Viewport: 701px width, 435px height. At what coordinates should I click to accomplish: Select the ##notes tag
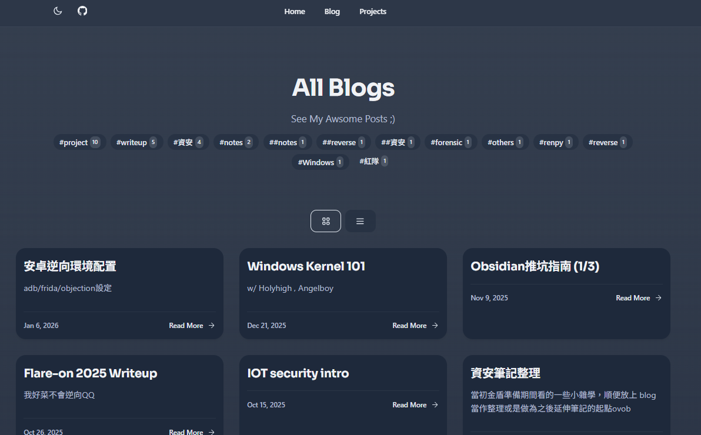(x=288, y=142)
